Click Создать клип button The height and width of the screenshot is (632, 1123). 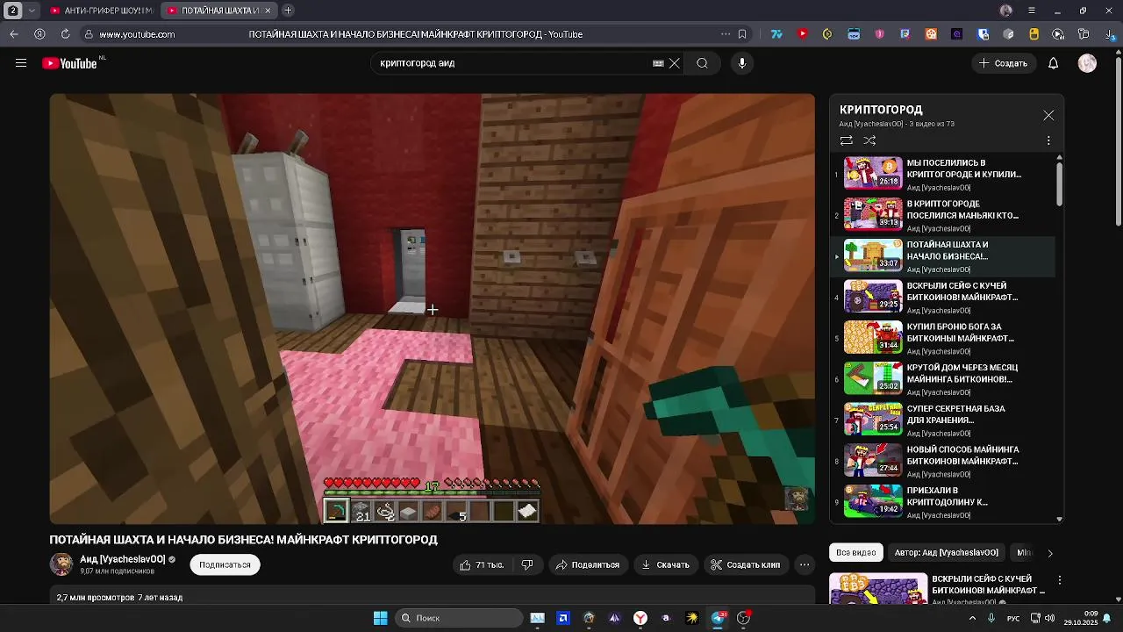click(x=745, y=564)
